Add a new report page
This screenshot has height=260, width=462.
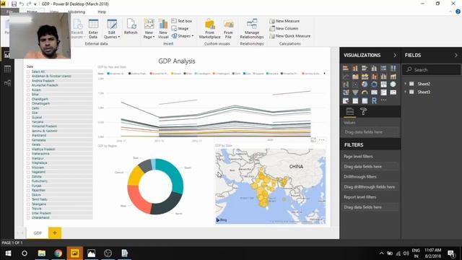click(x=55, y=233)
